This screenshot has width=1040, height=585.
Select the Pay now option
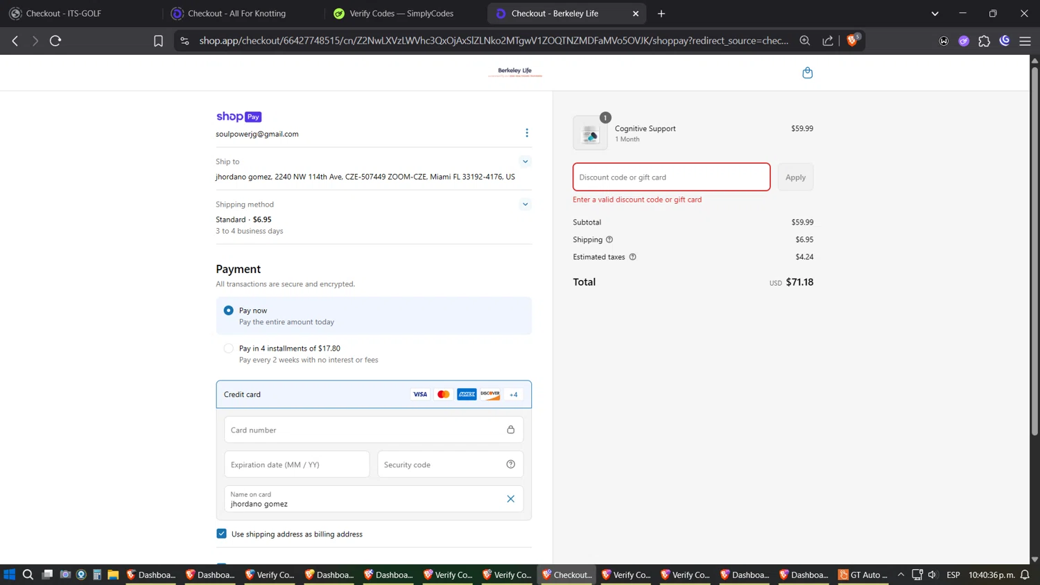coord(229,311)
